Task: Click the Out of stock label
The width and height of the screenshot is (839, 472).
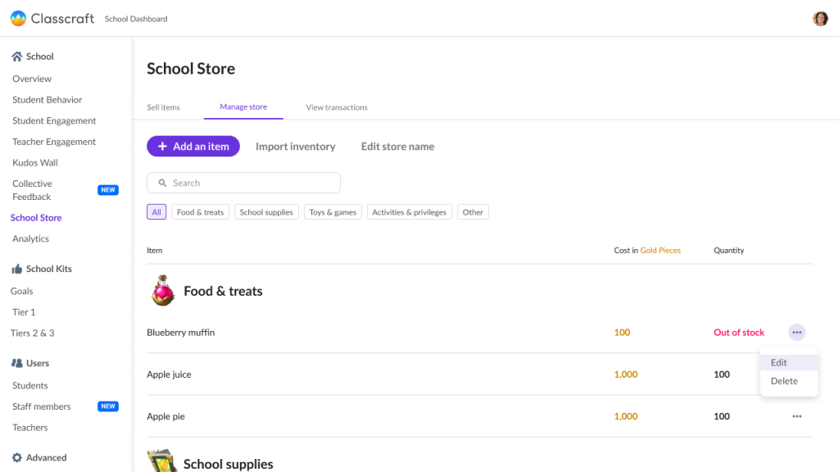Action: click(739, 333)
